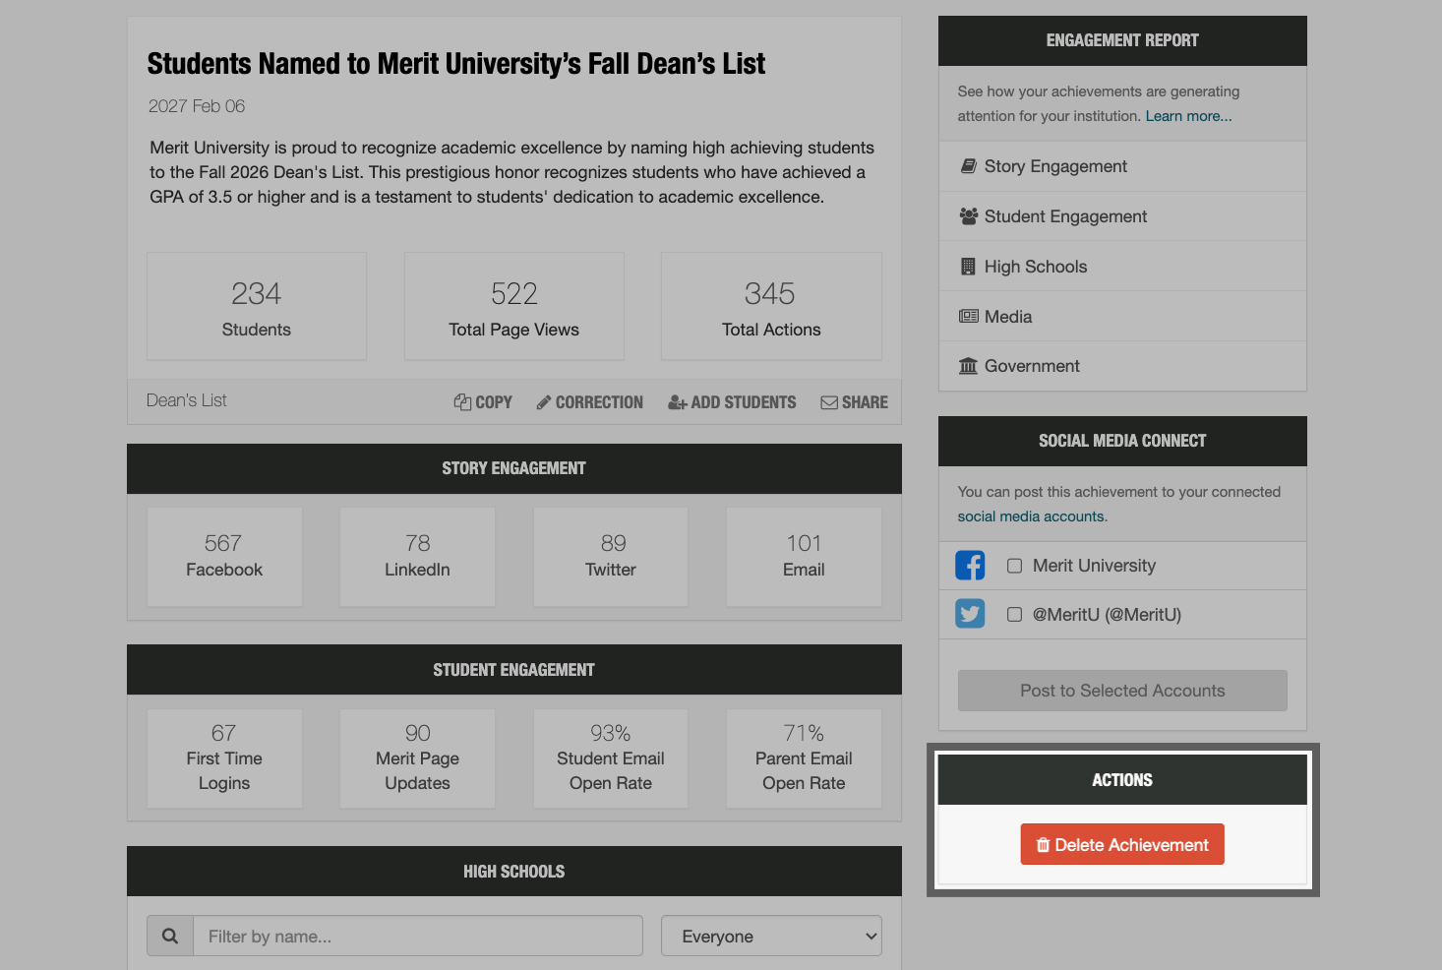Click the Correction pencil icon

pyautogui.click(x=543, y=401)
